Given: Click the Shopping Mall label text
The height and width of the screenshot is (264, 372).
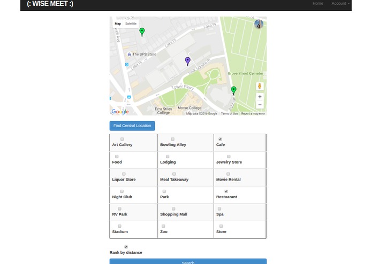Looking at the screenshot, I should click(x=173, y=214).
